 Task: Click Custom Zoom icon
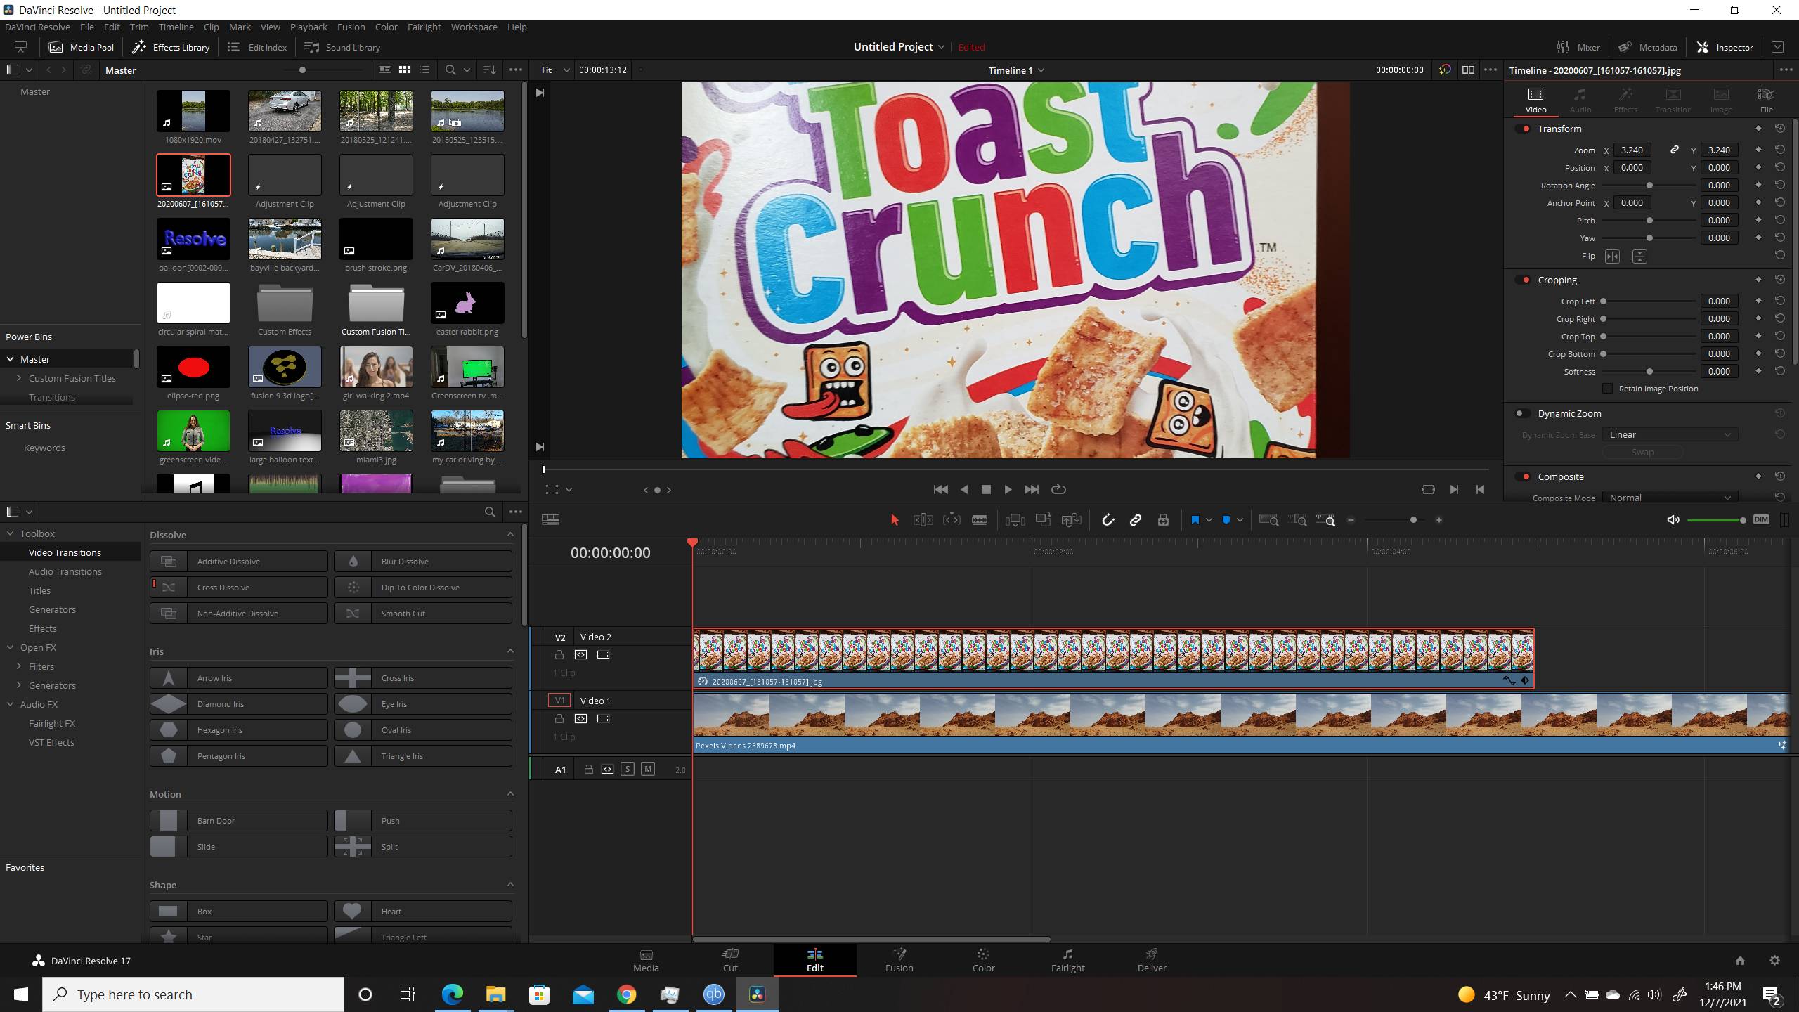pos(1325,520)
